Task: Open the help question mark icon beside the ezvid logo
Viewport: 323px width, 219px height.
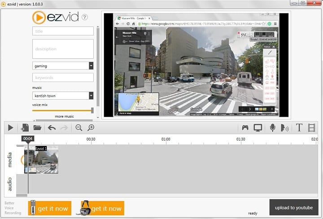Action: point(85,18)
